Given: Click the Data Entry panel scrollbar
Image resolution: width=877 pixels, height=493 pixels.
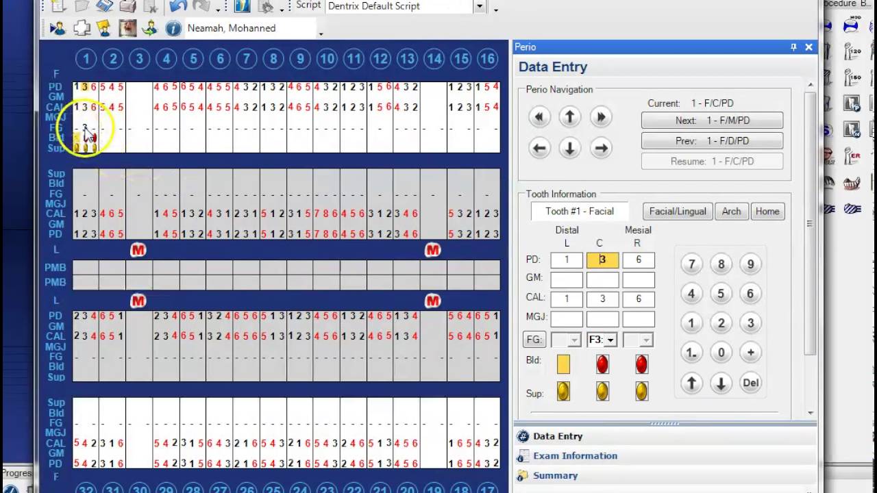Looking at the screenshot, I should tap(811, 249).
